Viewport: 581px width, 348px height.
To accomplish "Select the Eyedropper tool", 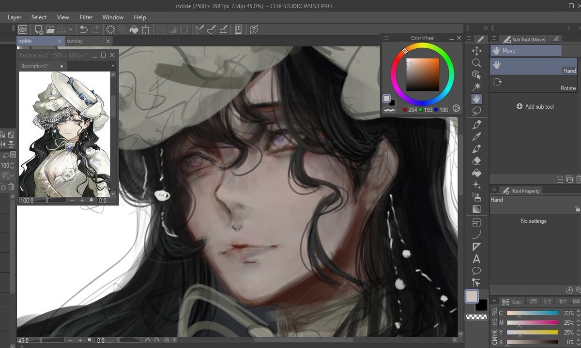I will [x=476, y=137].
